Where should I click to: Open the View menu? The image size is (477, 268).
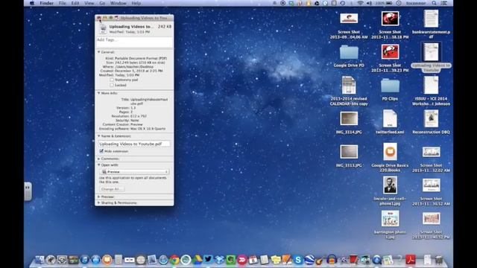click(x=89, y=3)
